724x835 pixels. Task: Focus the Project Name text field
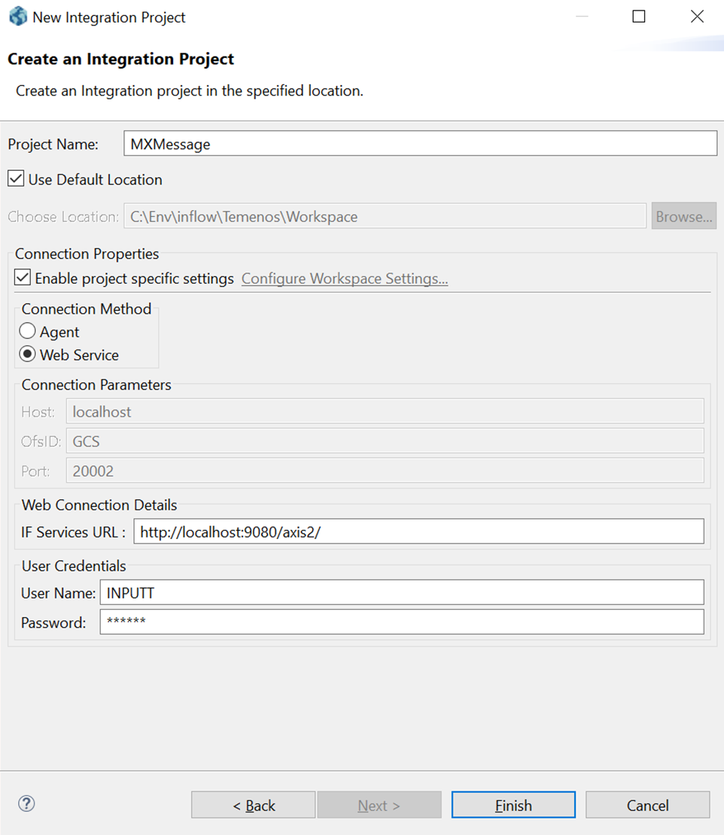(x=420, y=144)
